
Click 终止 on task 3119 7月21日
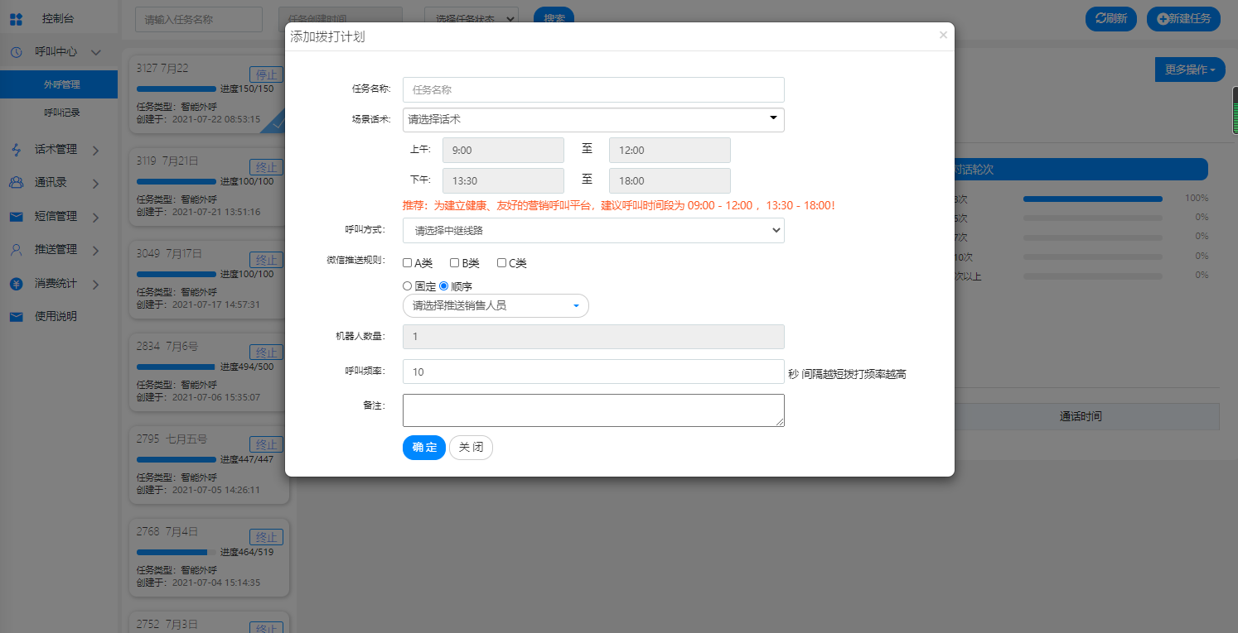click(x=267, y=166)
